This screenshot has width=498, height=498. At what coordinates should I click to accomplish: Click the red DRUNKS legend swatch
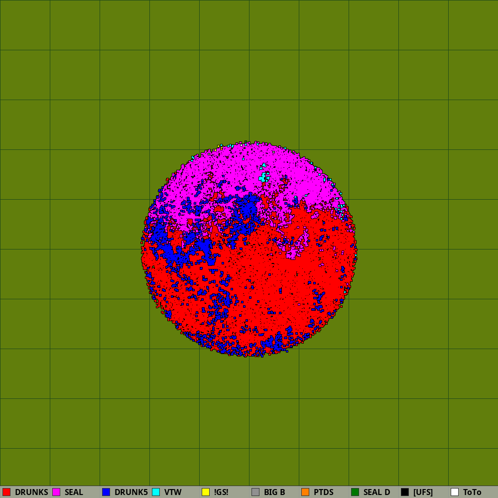click(x=6, y=492)
